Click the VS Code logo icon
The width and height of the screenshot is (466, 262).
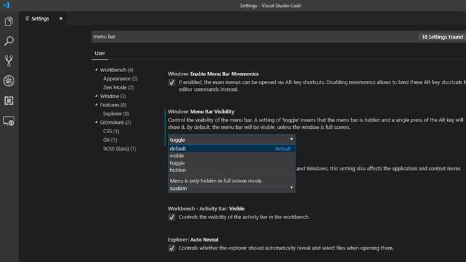point(6,6)
